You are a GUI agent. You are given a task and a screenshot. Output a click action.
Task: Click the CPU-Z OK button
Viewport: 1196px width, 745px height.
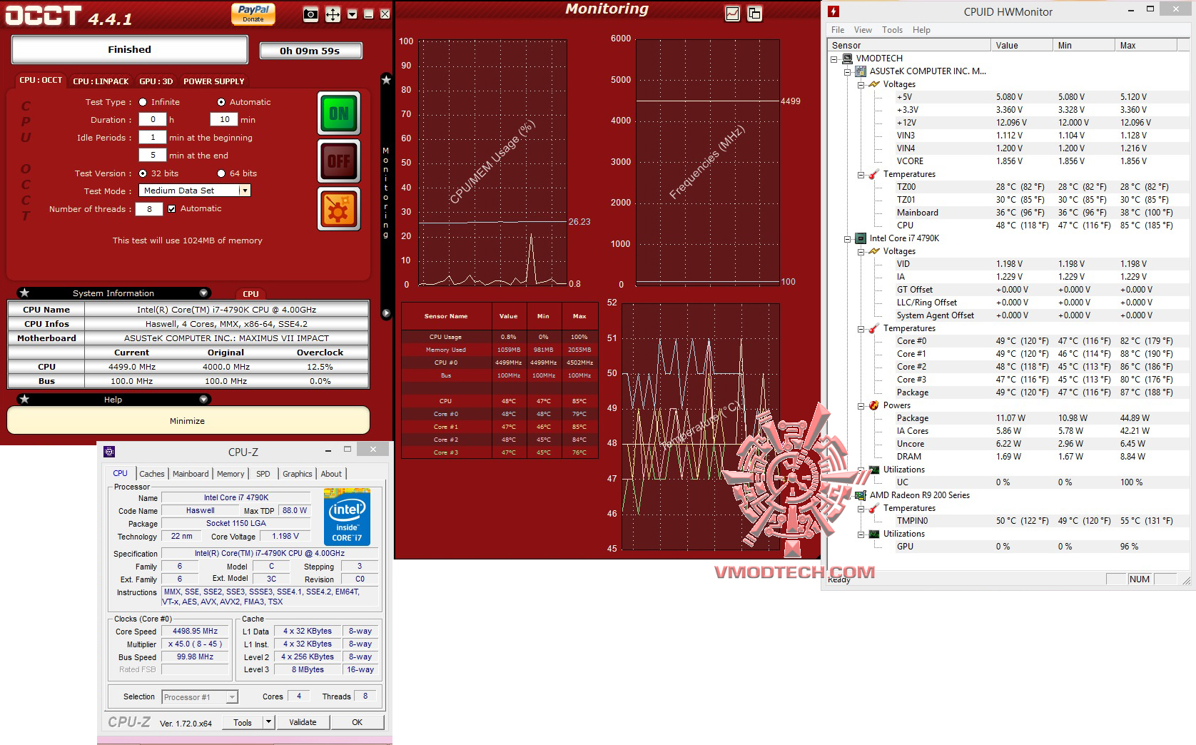pyautogui.click(x=357, y=722)
